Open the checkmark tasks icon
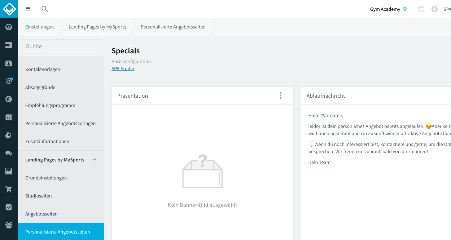The image size is (451, 240). pyautogui.click(x=9, y=207)
